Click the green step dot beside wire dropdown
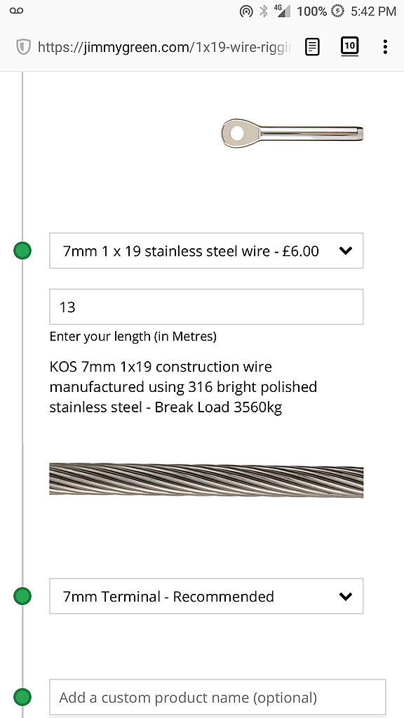Image resolution: width=404 pixels, height=718 pixels. [22, 250]
